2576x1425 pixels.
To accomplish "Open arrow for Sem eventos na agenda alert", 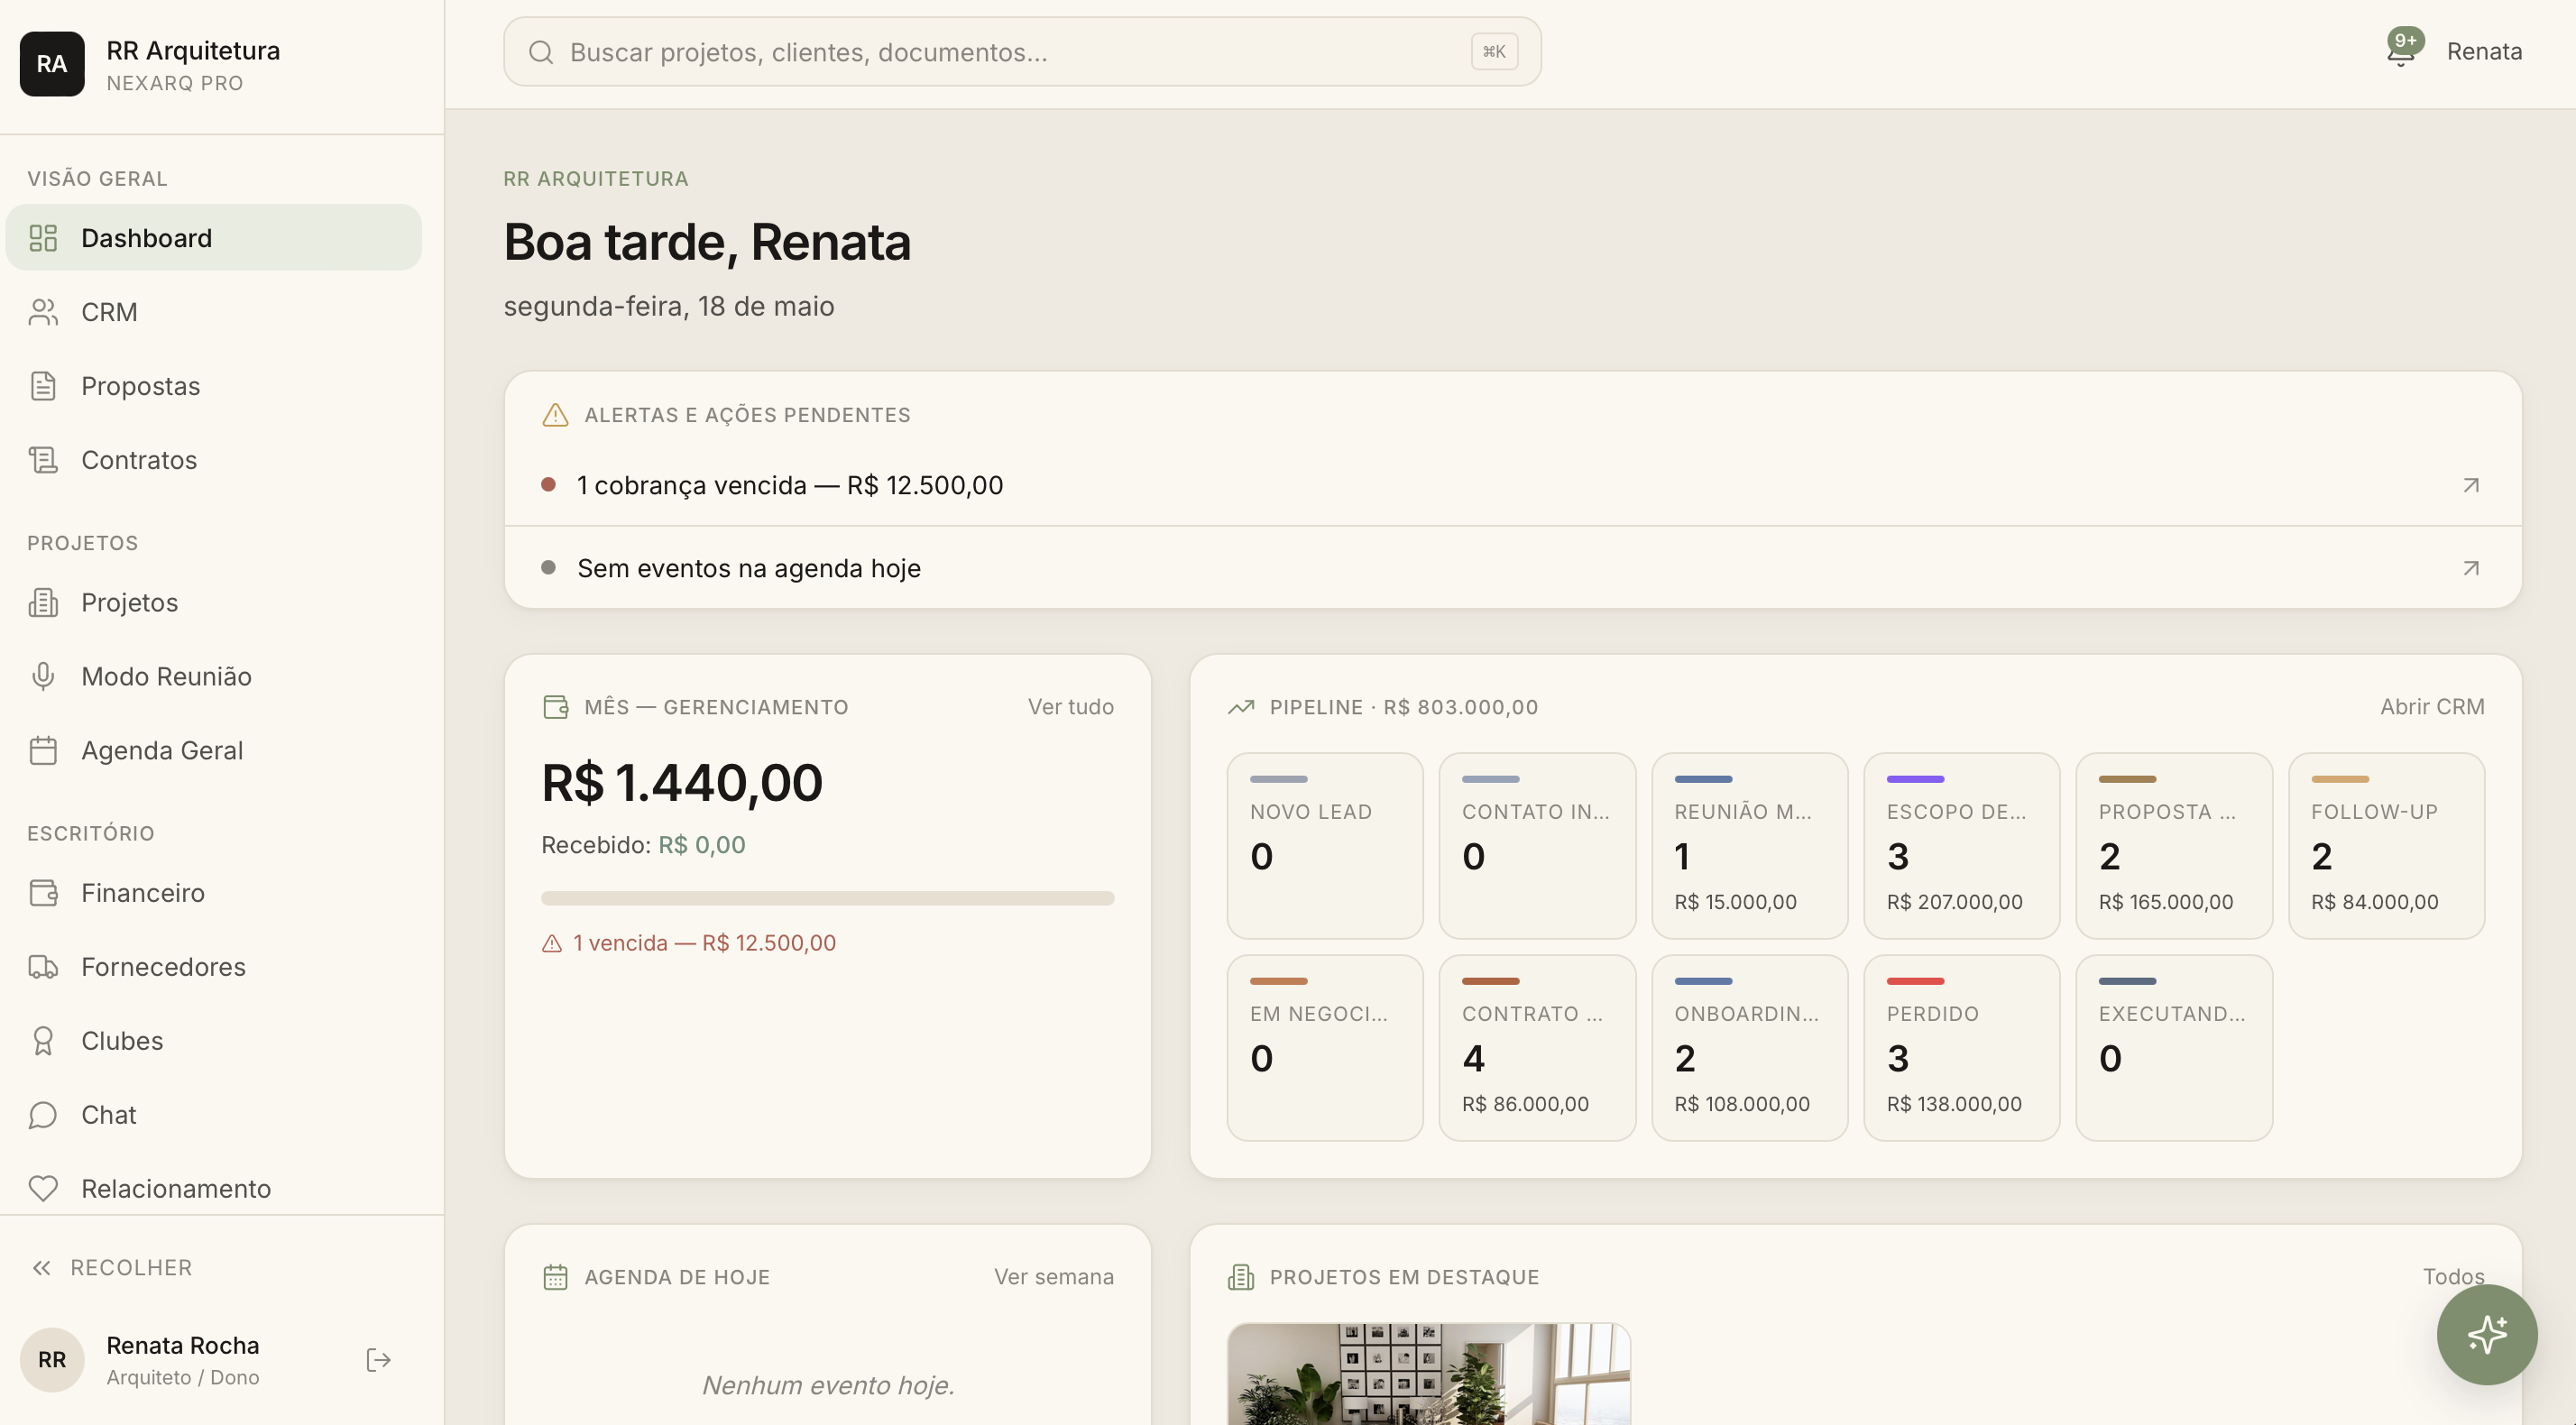I will [x=2471, y=568].
